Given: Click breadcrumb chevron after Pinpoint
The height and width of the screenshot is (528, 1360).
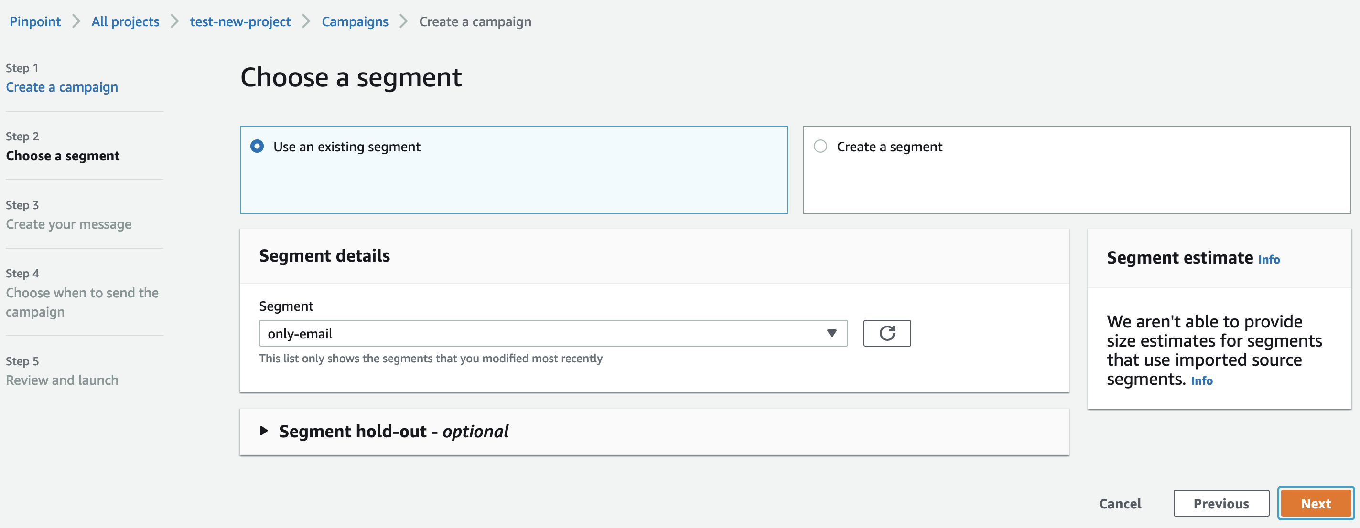Looking at the screenshot, I should (x=76, y=21).
